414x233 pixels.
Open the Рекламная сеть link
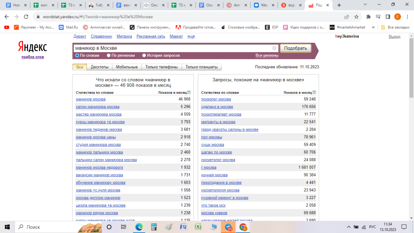(151, 36)
